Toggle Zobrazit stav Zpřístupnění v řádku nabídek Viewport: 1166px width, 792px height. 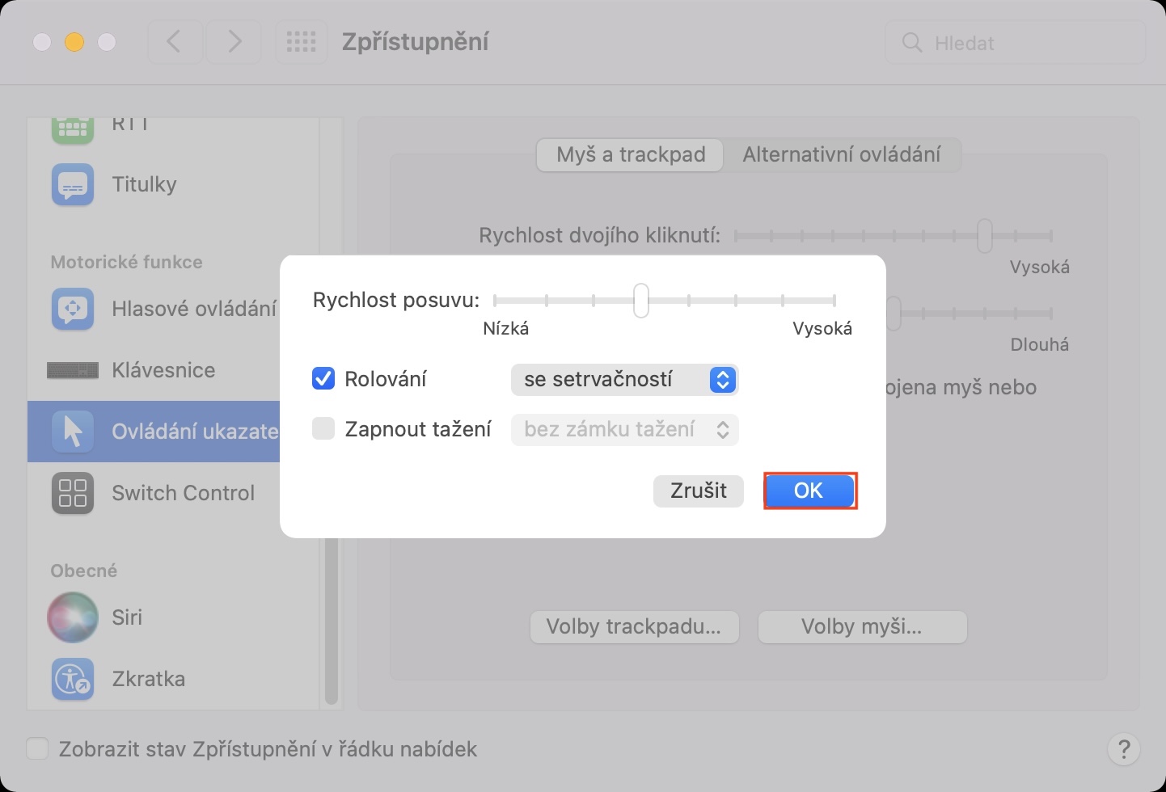coord(37,749)
